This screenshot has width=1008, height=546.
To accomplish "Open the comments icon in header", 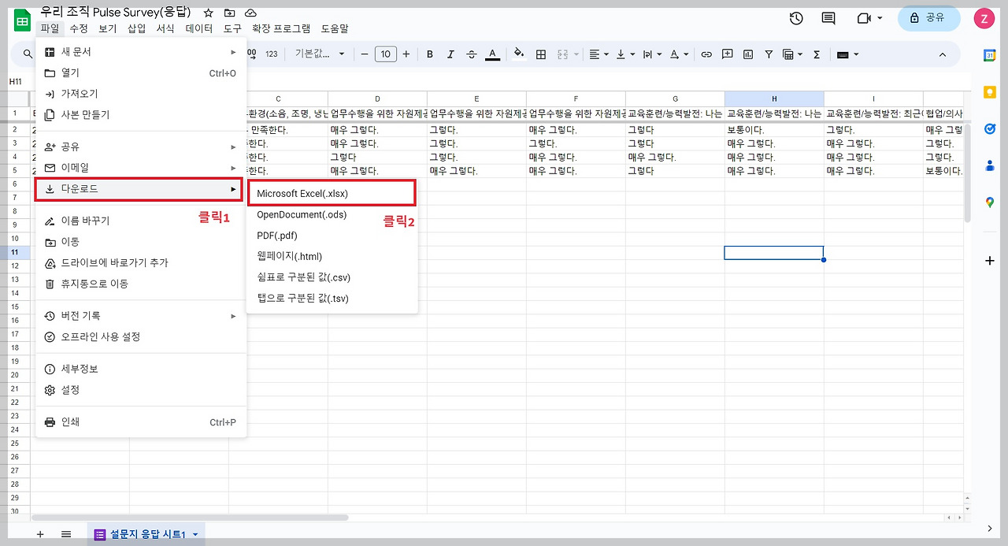I will (828, 18).
